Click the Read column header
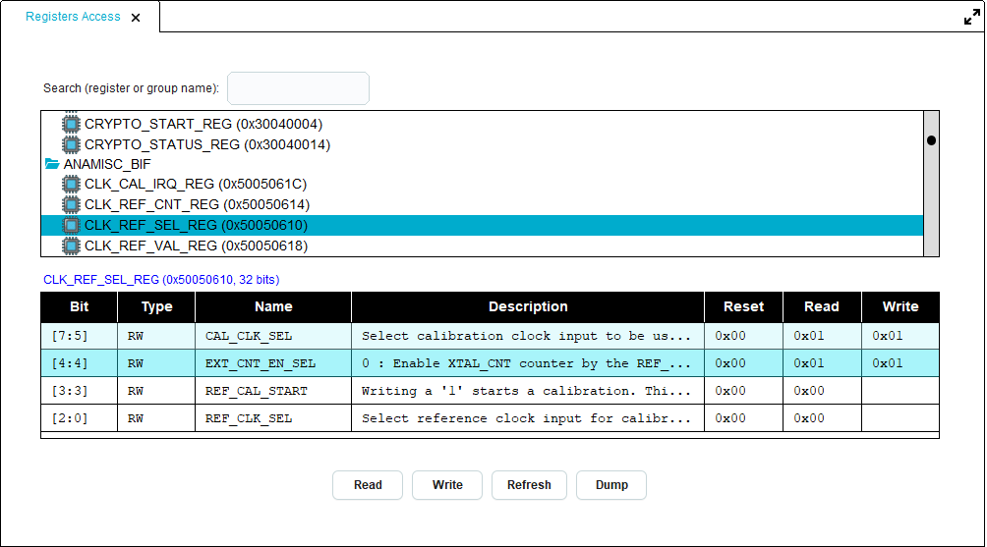The width and height of the screenshot is (987, 547). [x=822, y=306]
